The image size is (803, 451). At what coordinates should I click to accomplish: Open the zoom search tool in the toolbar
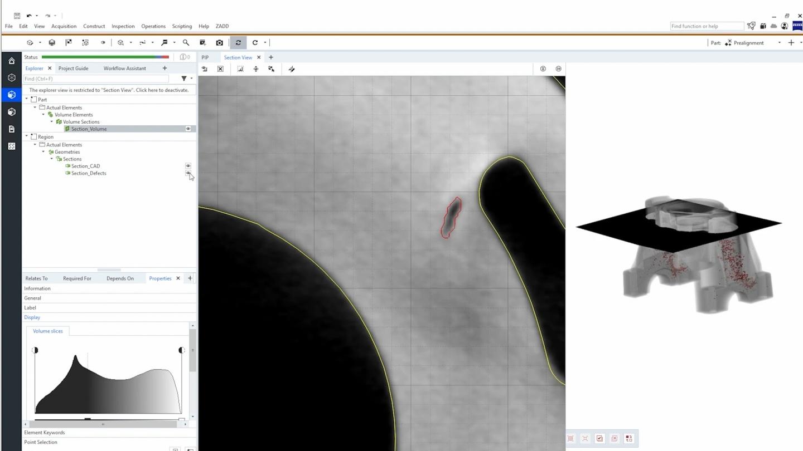[x=185, y=42]
